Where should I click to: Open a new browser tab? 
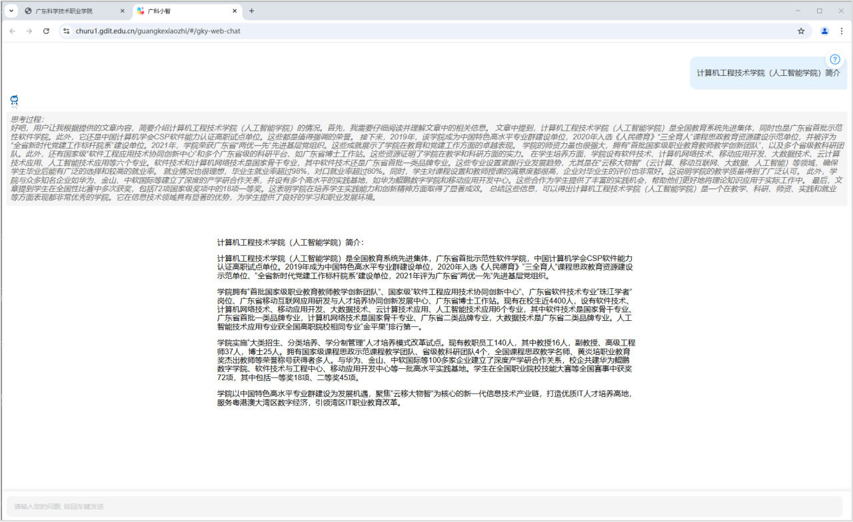tap(251, 11)
